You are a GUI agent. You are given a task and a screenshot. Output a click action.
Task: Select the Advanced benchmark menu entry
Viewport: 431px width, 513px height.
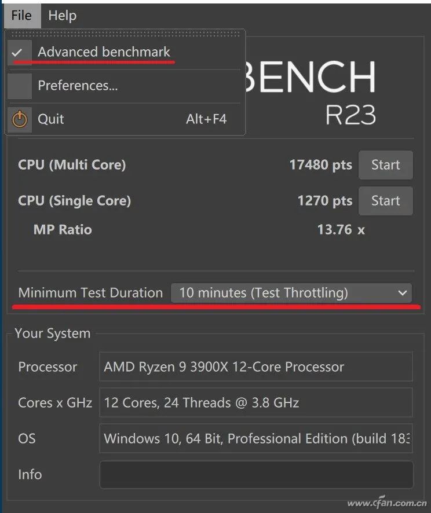click(104, 52)
